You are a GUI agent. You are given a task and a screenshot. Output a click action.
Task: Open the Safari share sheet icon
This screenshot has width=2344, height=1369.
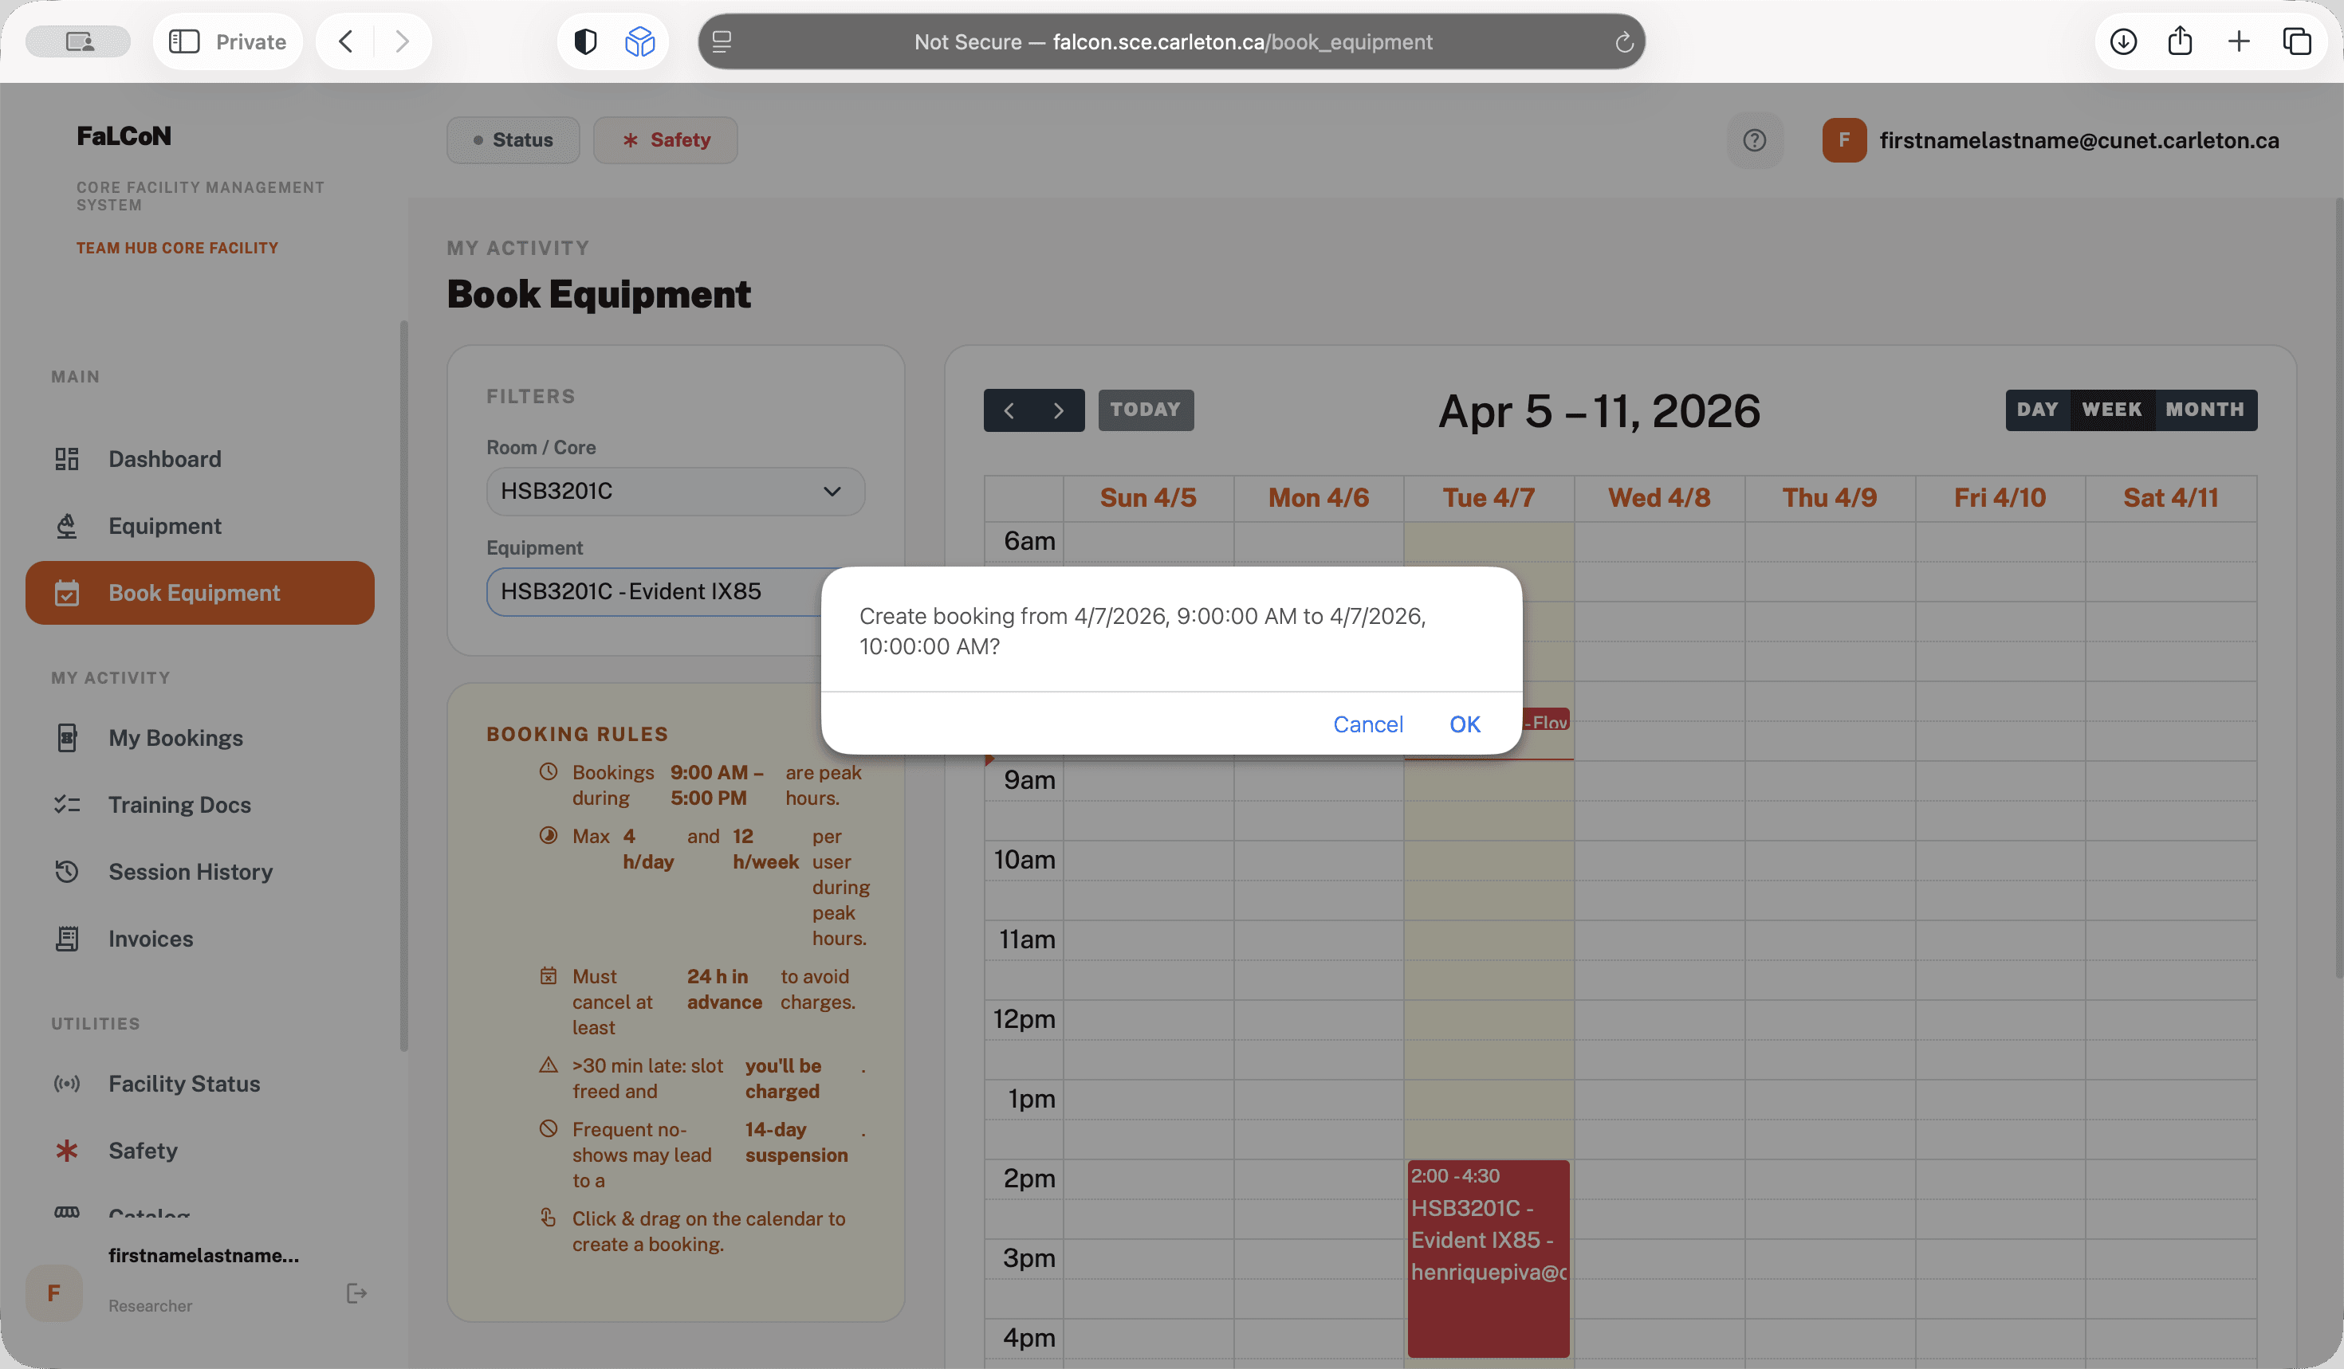point(2181,41)
